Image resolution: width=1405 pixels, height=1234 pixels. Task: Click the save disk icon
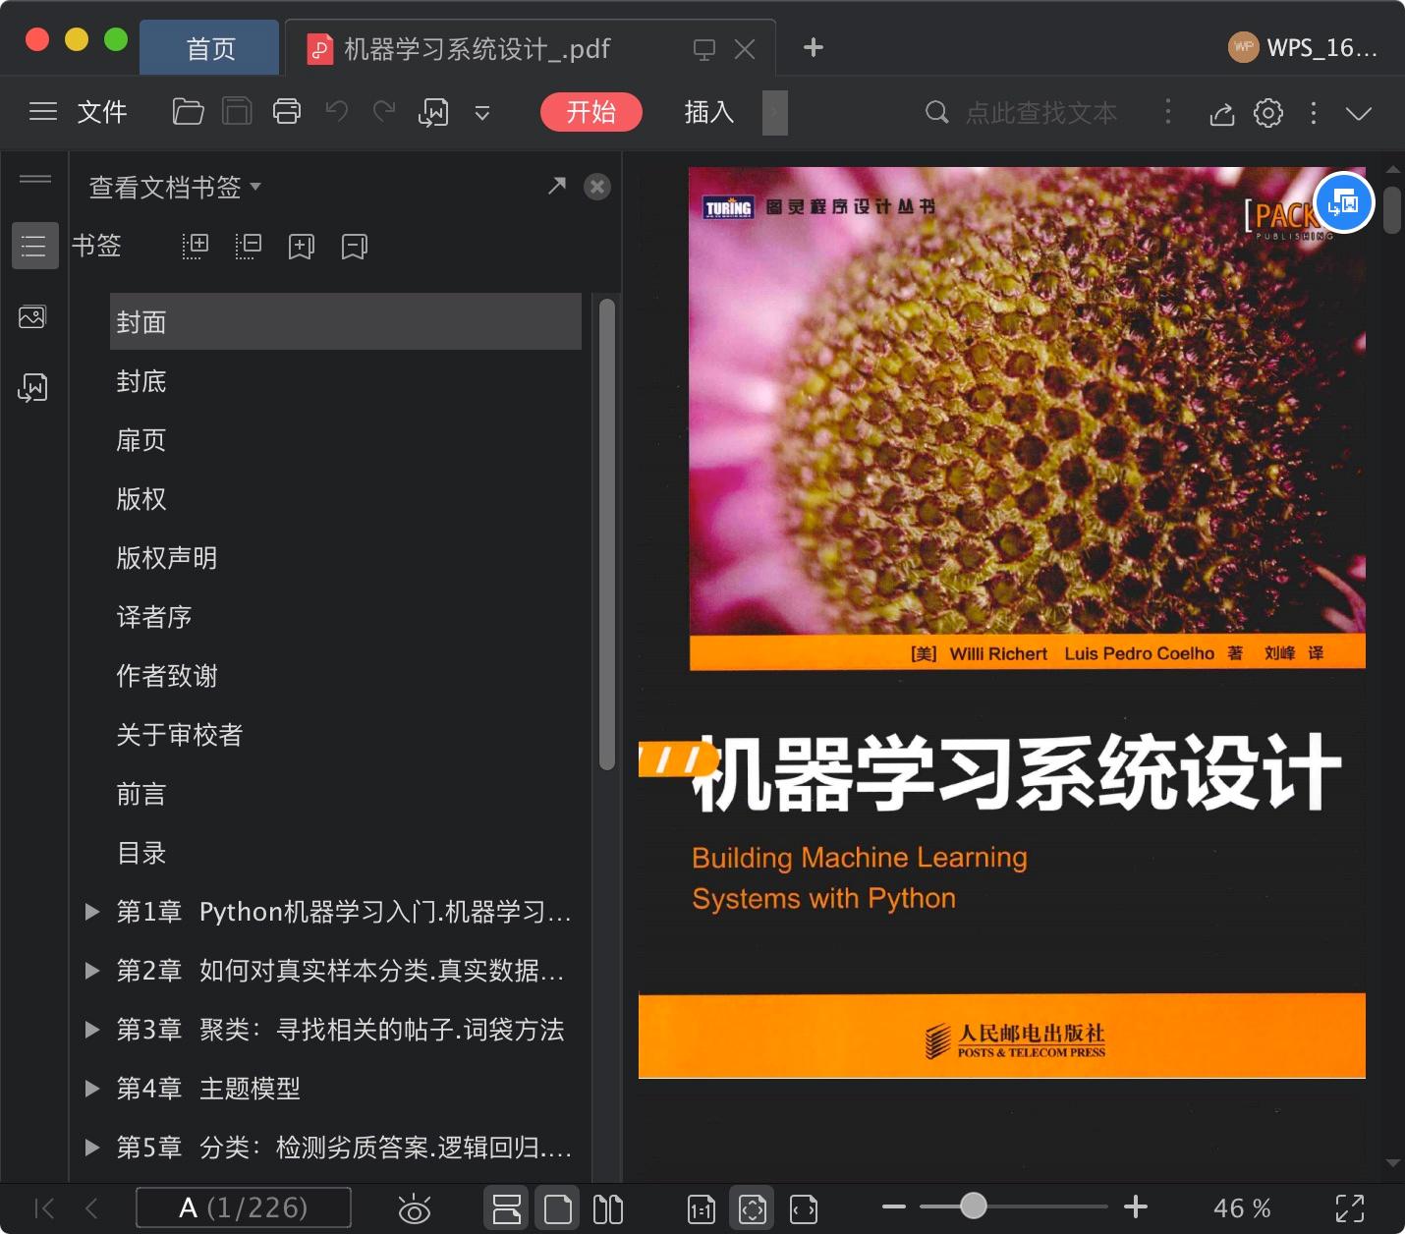coord(237,112)
